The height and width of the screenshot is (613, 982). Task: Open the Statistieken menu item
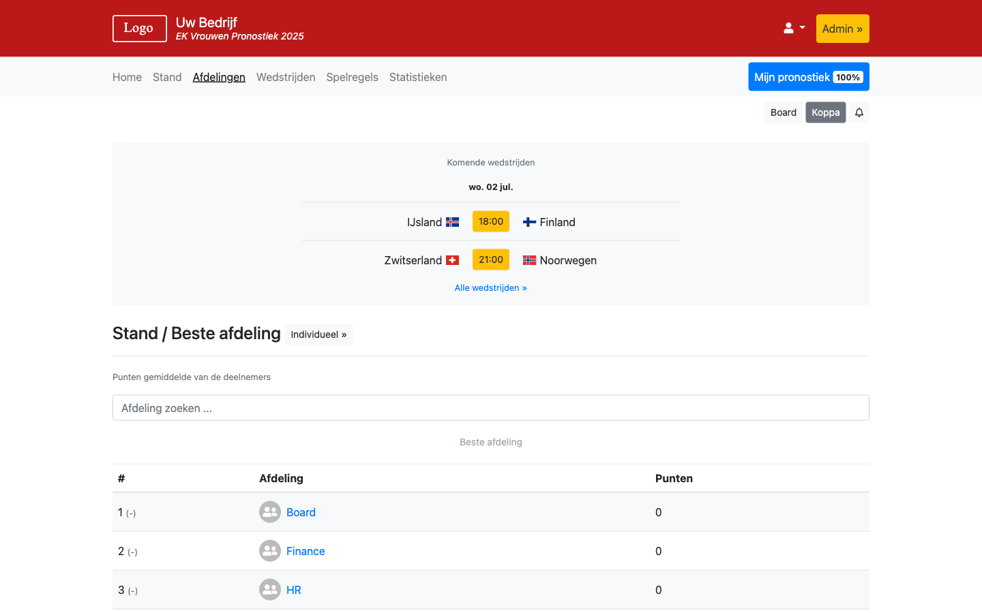pyautogui.click(x=418, y=77)
